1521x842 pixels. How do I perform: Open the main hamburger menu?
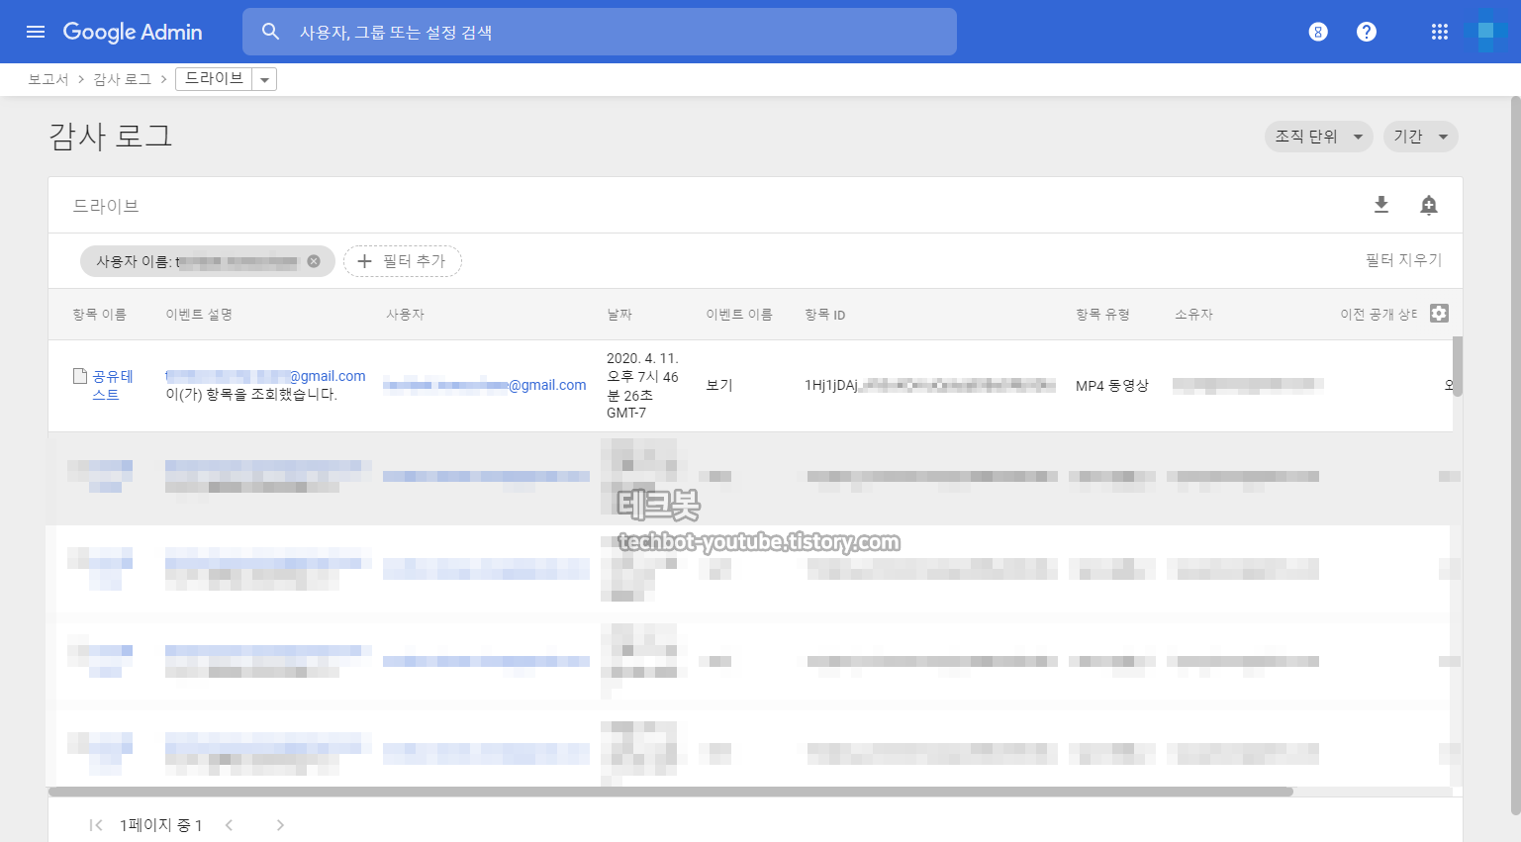36,32
